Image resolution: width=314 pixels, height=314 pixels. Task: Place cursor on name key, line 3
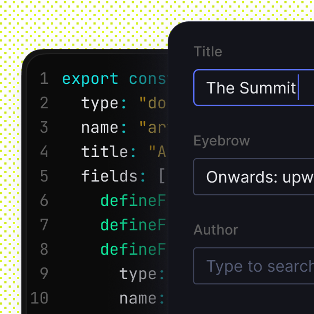coord(100,128)
